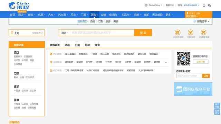Select 虹桥地区 in business areas row
Image resolution: width=221 pixels, height=124 pixels.
point(131,70)
